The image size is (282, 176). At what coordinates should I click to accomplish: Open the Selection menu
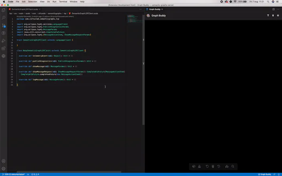pos(32,2)
